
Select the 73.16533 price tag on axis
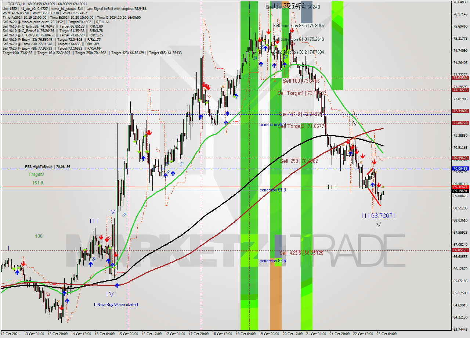coord(460,90)
